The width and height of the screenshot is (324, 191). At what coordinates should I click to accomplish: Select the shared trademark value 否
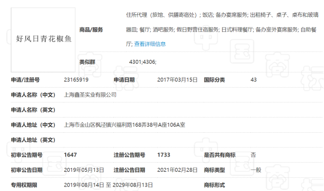point(253,155)
